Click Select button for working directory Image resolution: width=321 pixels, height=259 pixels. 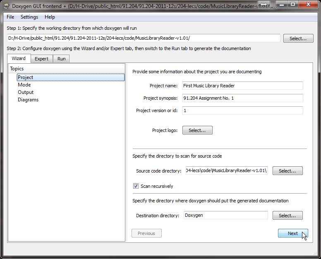[x=298, y=38]
